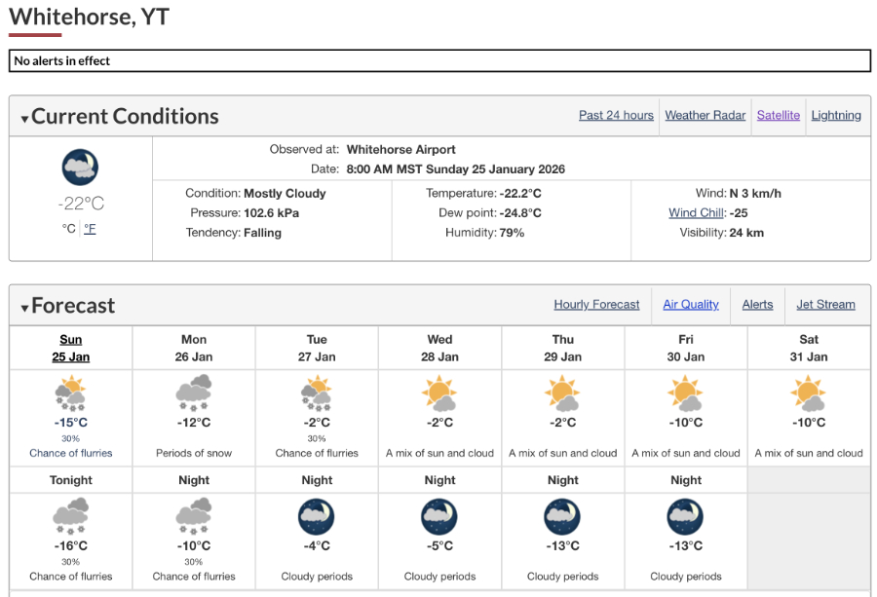Click Monday night's flurries icon
Screen dimensions: 877x597
point(193,516)
